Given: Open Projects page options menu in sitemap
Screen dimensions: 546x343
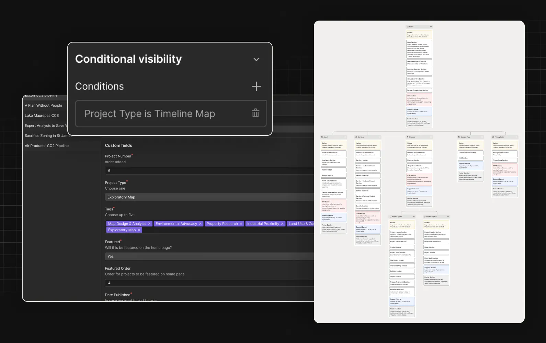Looking at the screenshot, I should click(x=431, y=137).
